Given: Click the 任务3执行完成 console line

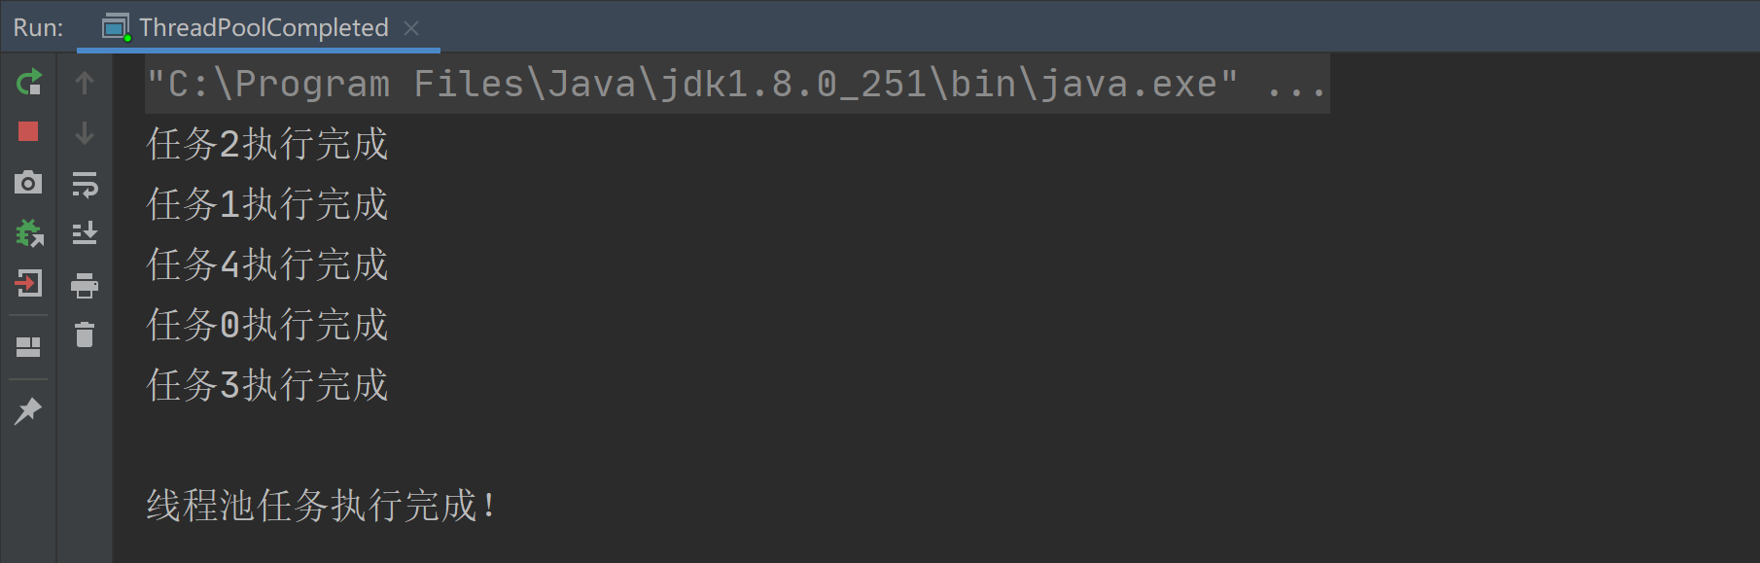Looking at the screenshot, I should [x=267, y=385].
